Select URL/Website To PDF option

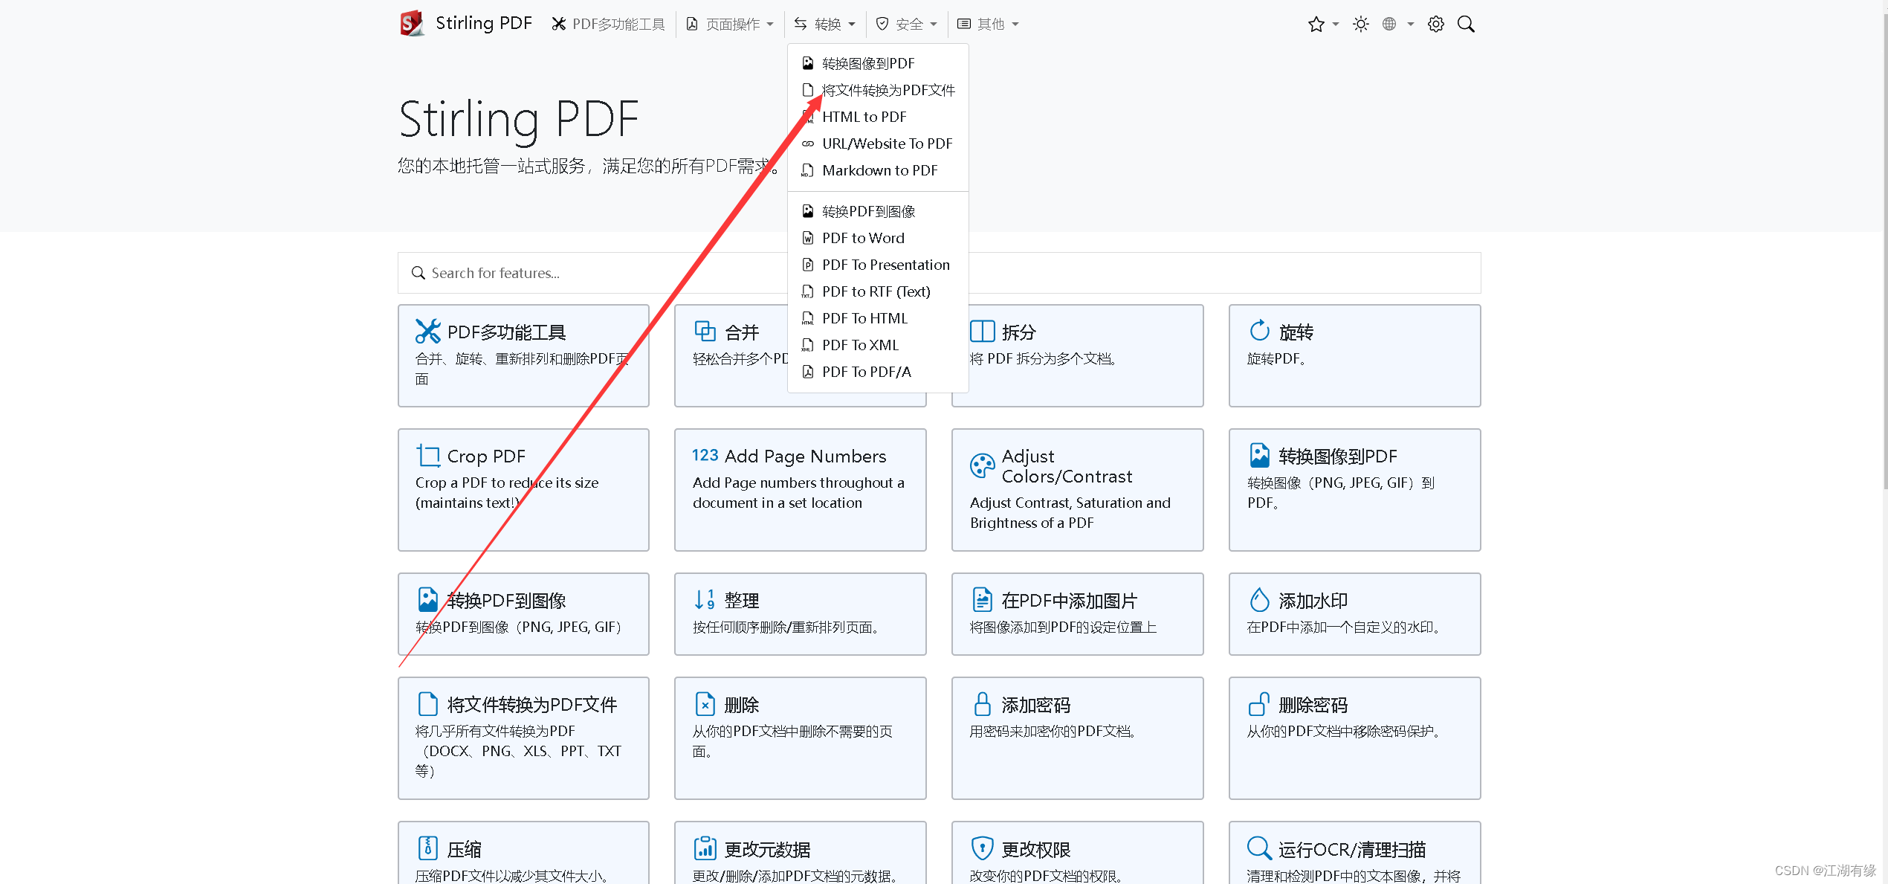tap(884, 143)
